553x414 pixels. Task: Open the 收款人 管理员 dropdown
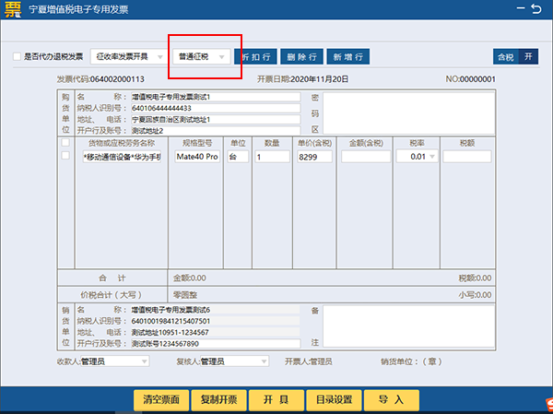click(x=114, y=361)
